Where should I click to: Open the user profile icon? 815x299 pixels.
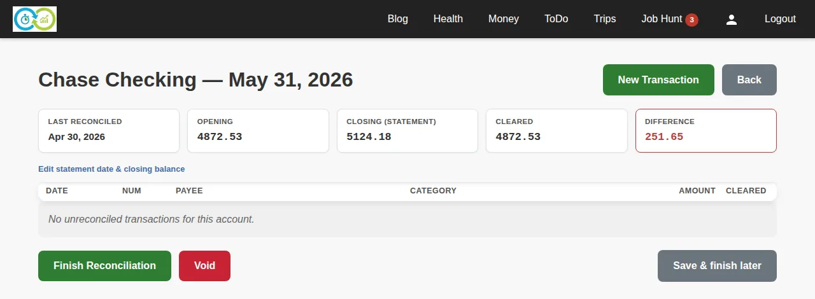click(x=732, y=19)
